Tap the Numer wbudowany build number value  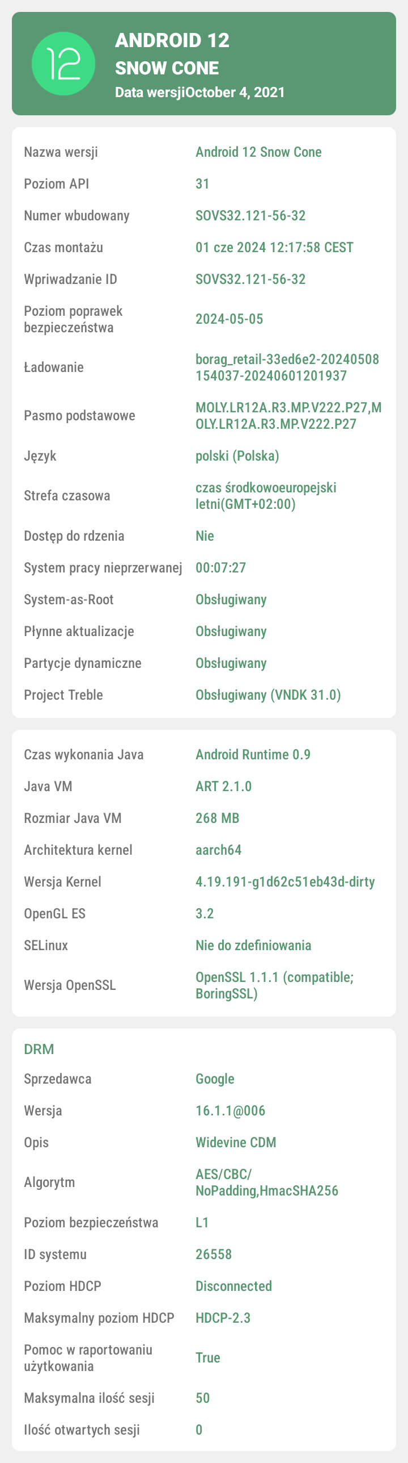click(250, 216)
